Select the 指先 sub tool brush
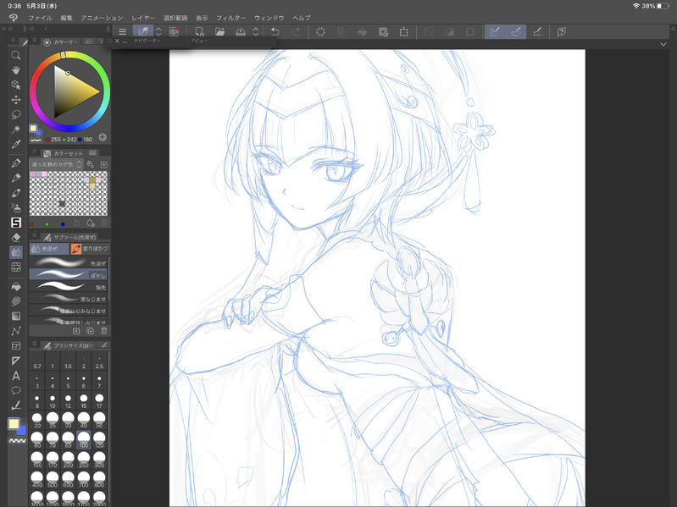The width and height of the screenshot is (677, 507). (x=69, y=287)
